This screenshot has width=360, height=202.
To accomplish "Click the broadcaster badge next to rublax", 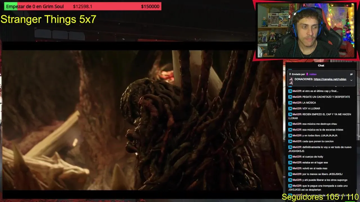I will 307,74.
